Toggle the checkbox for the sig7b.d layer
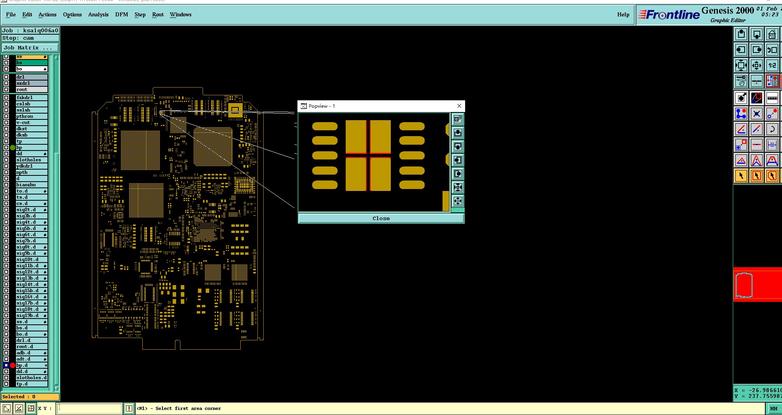The width and height of the screenshot is (782, 415). (6, 241)
